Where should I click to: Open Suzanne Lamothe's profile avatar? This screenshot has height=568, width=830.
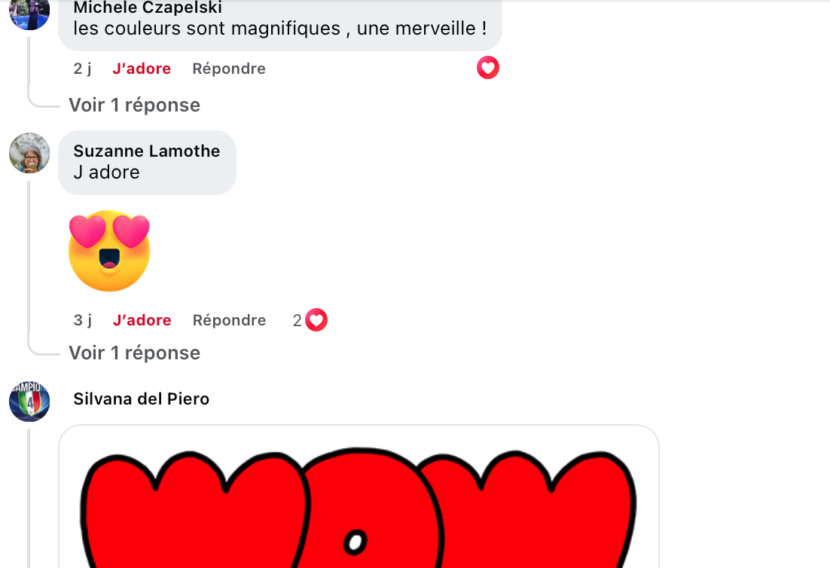coord(29,153)
